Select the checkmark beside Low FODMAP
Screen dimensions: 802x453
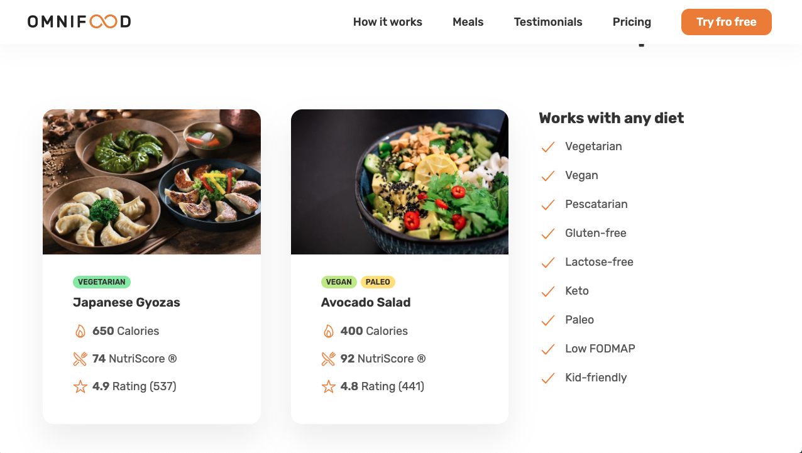[547, 349]
